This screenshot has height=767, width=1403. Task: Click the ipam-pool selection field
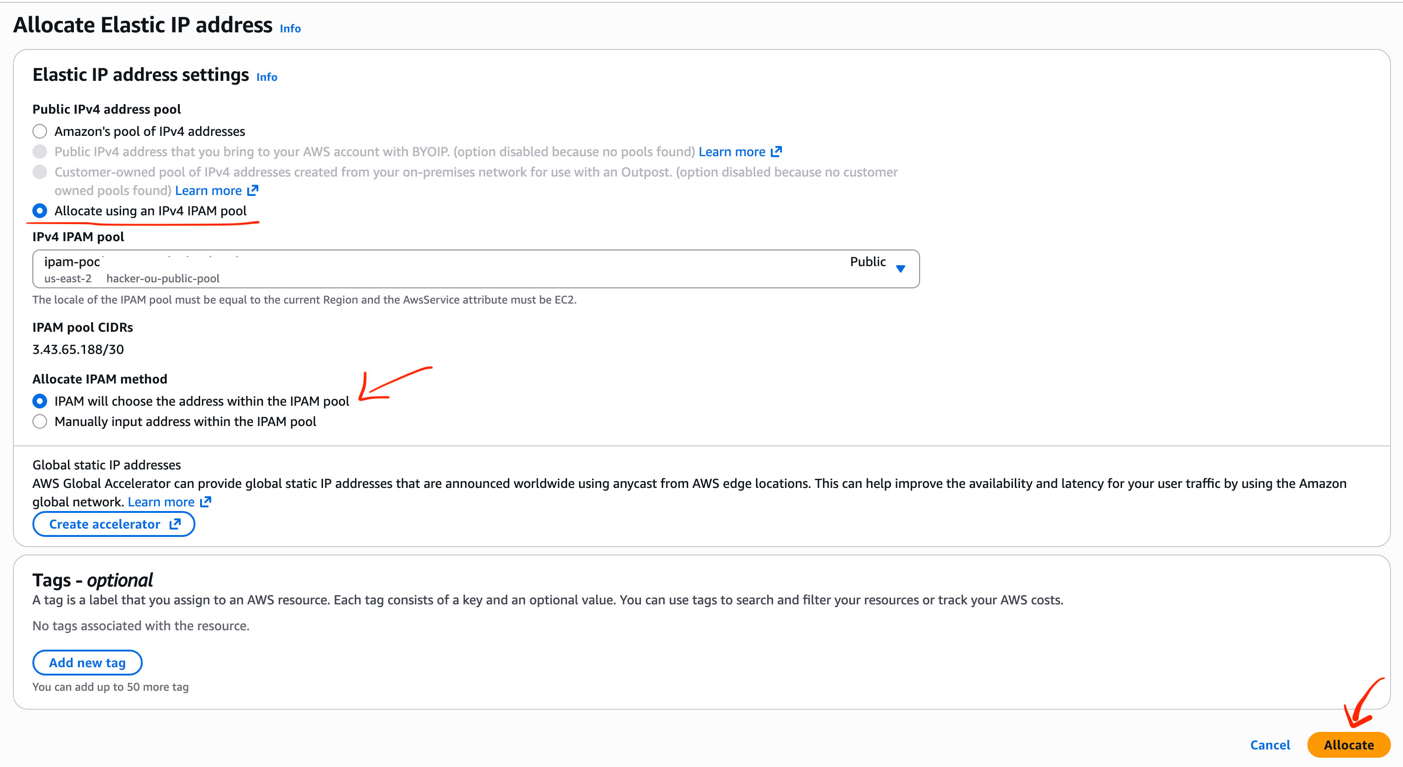(x=436, y=269)
